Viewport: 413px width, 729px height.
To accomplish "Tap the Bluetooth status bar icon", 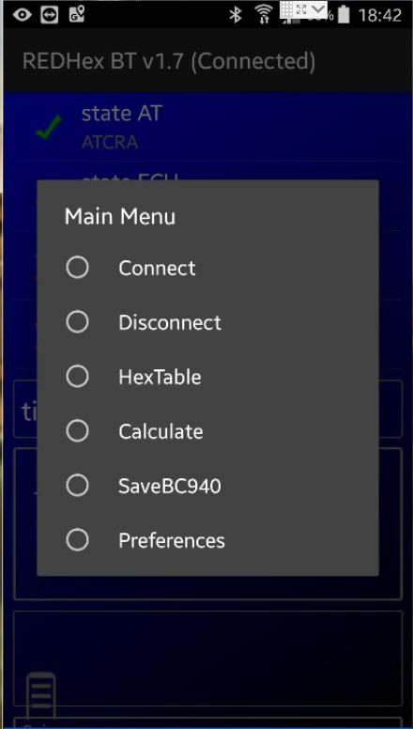I will pyautogui.click(x=236, y=15).
